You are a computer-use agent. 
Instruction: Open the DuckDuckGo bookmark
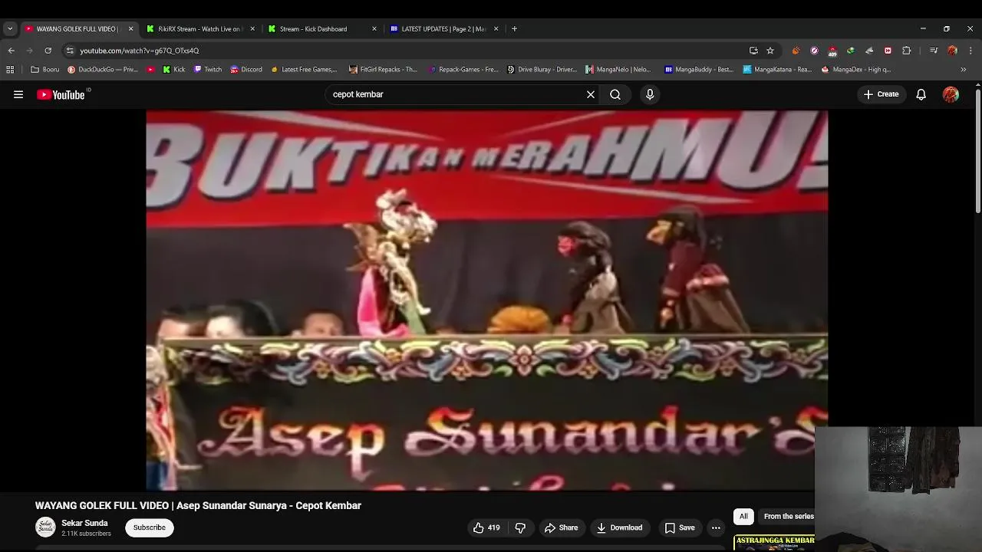[104, 70]
